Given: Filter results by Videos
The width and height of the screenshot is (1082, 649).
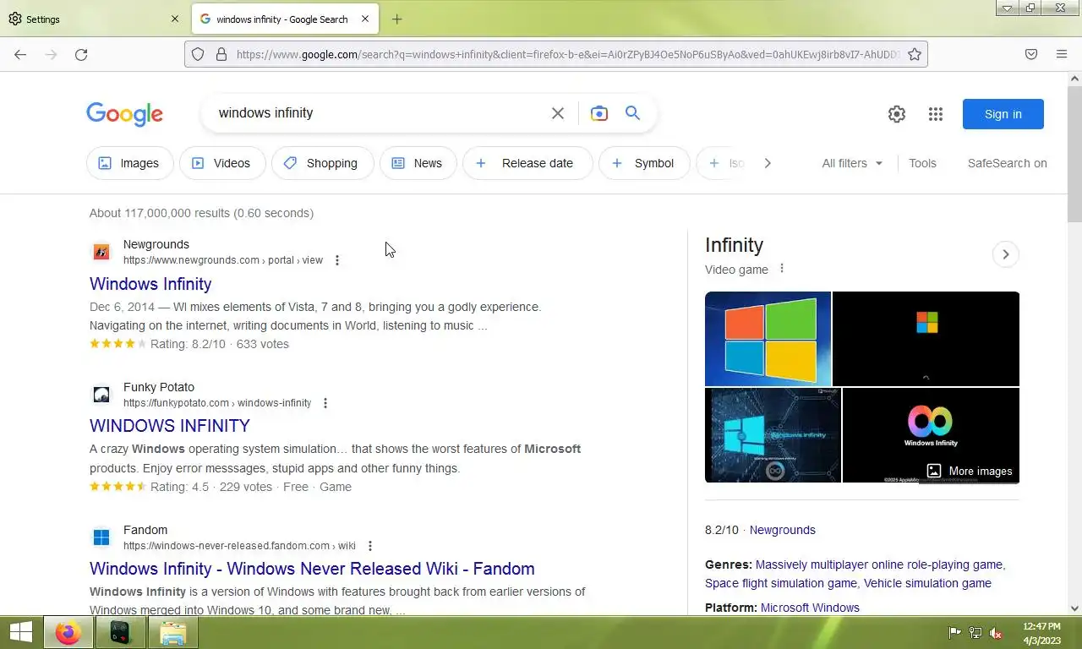Looking at the screenshot, I should 221,163.
